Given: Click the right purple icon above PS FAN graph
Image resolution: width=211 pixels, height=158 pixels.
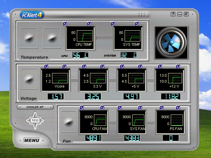Looking at the screenshot, I should click(x=178, y=108).
